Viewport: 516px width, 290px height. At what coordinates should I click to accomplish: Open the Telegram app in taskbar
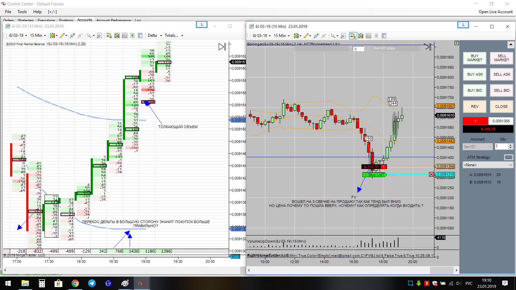coord(92,283)
